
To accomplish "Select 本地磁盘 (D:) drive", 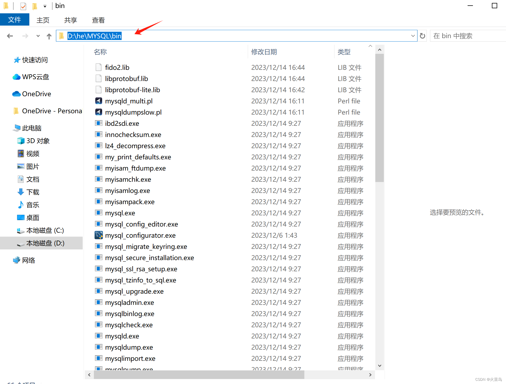I will 41,243.
